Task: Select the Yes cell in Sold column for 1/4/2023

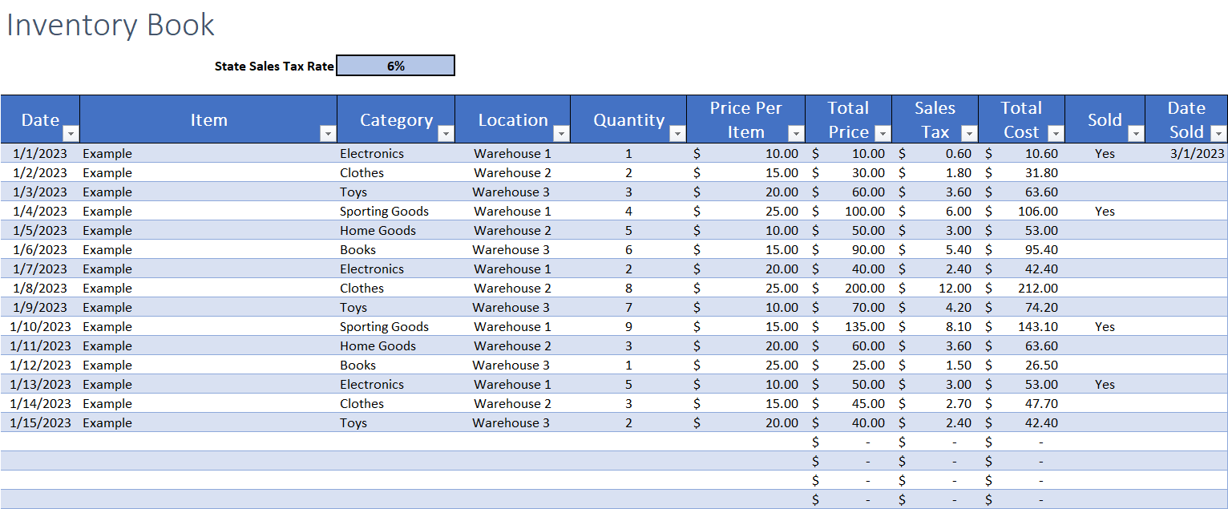Action: pyautogui.click(x=1105, y=211)
